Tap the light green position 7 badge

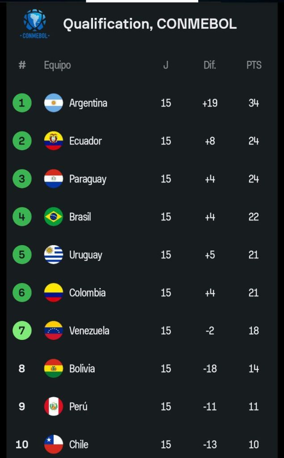tap(22, 331)
